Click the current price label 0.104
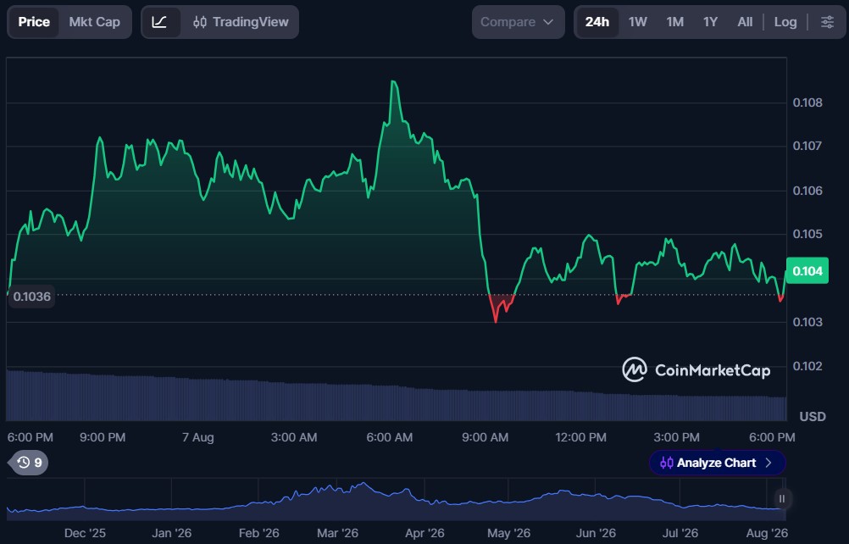849x544 pixels. pos(807,270)
